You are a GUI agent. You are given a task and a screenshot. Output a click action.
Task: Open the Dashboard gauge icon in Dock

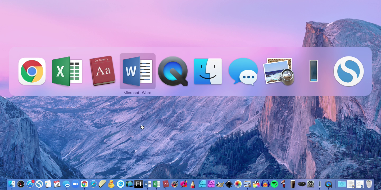click(21, 184)
